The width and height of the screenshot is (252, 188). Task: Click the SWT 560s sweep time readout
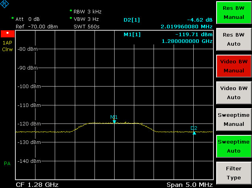[87, 26]
